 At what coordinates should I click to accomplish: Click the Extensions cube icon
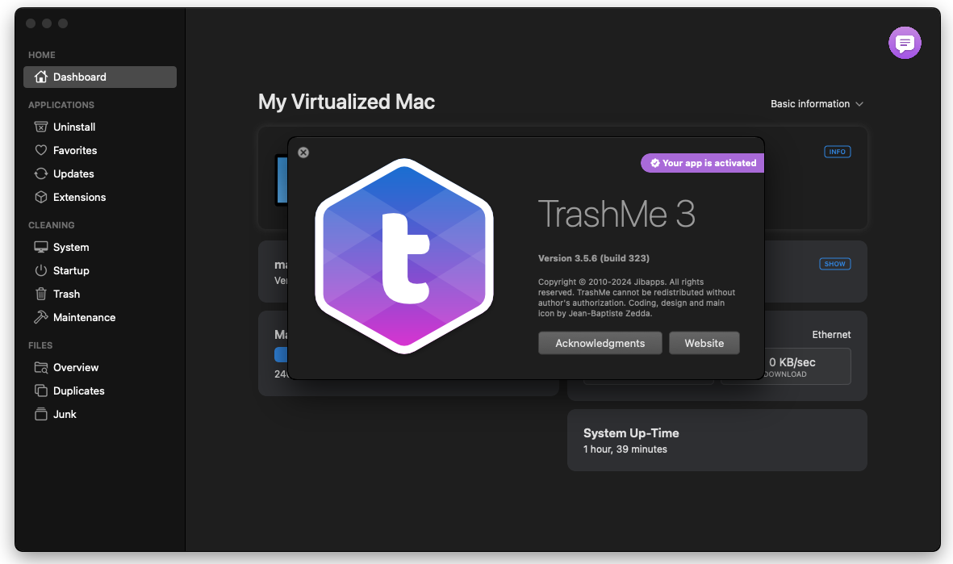click(x=40, y=198)
